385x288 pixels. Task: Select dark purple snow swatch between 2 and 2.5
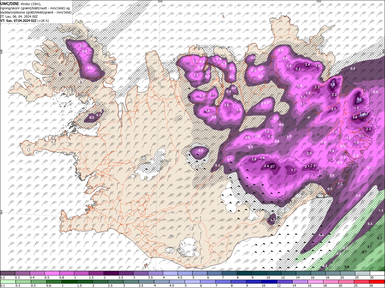(x=111, y=273)
